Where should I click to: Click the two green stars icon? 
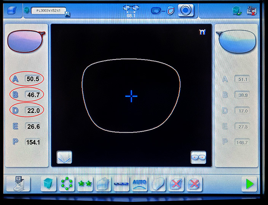coord(85,184)
